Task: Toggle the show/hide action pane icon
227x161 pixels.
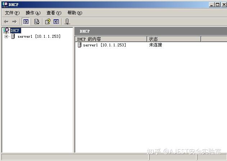Action: click(x=56, y=22)
